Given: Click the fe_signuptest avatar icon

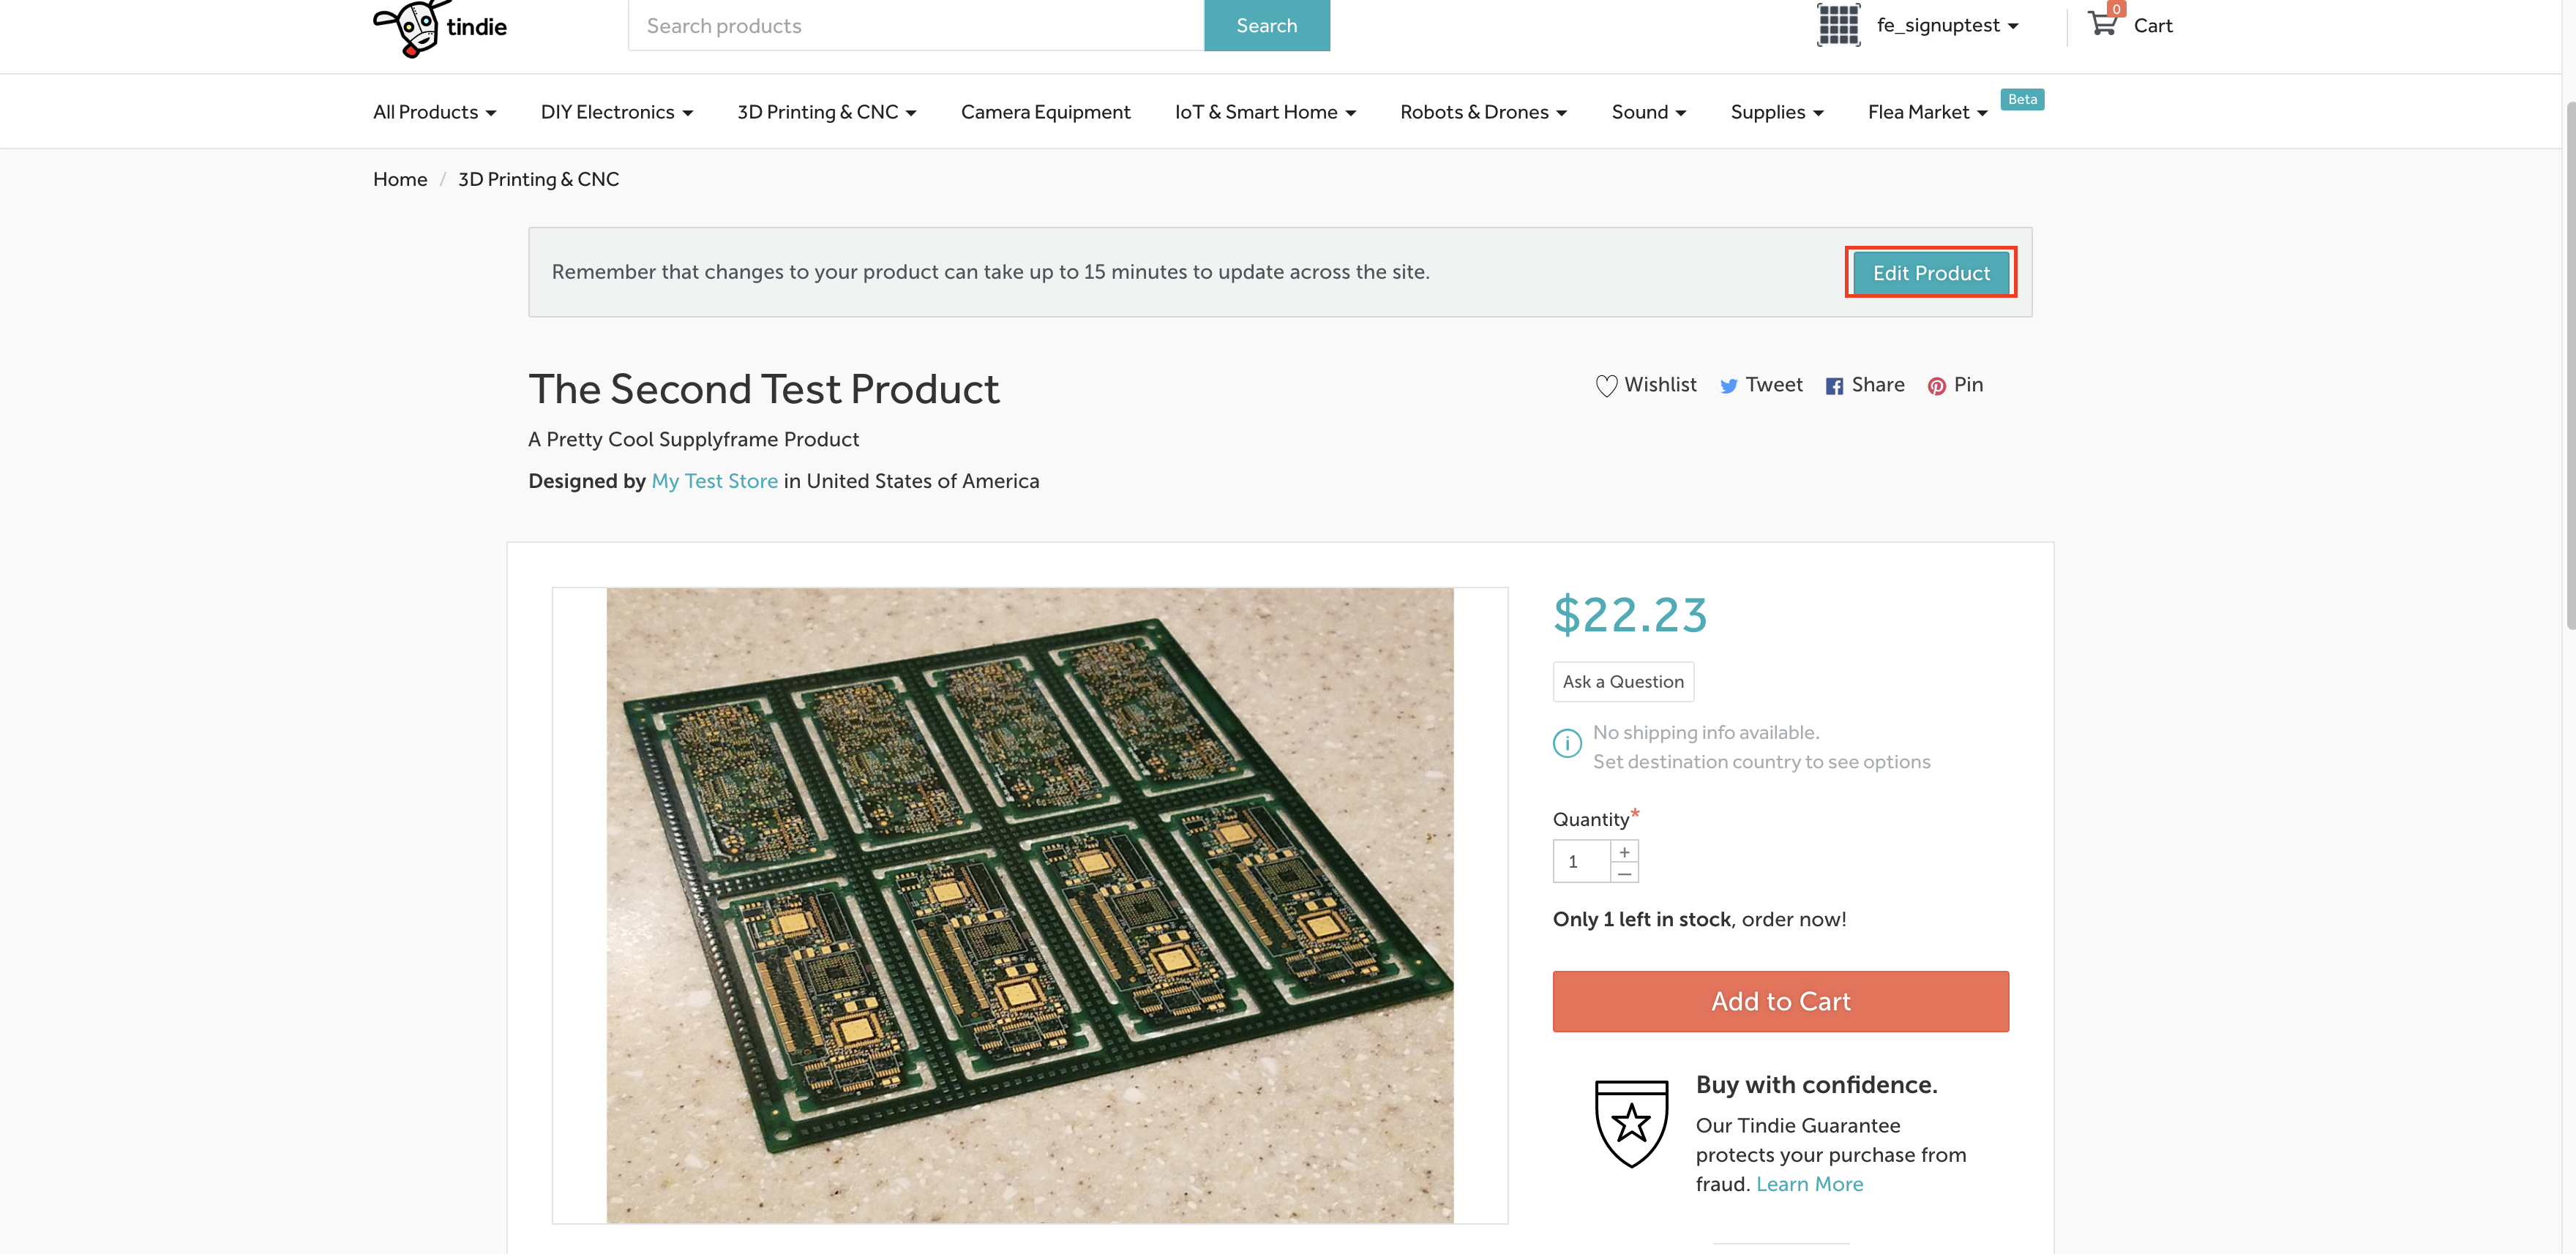Looking at the screenshot, I should click(x=1838, y=25).
